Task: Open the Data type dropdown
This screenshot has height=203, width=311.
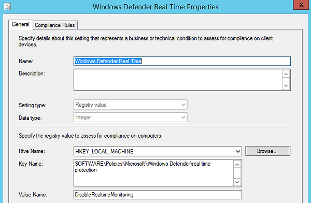Action: 130,118
